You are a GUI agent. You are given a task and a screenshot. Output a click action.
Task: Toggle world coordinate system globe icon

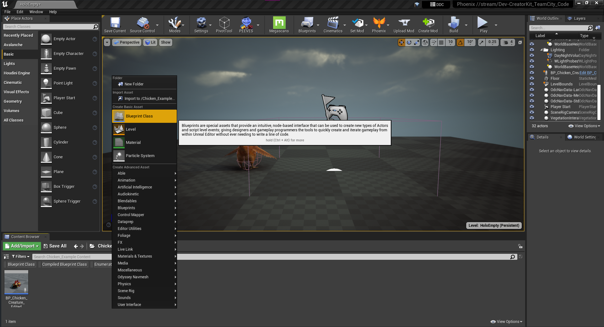(425, 42)
